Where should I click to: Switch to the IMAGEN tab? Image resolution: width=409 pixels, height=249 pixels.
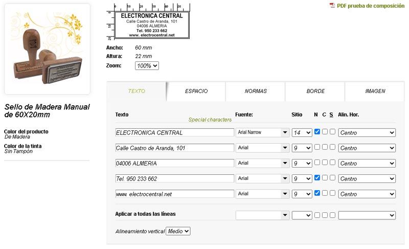pos(375,91)
